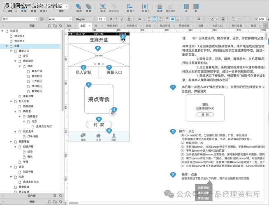Image resolution: width=269 pixels, height=205 pixels.
Task: Select the 兼职详情 page in the tree
Action: [28, 96]
